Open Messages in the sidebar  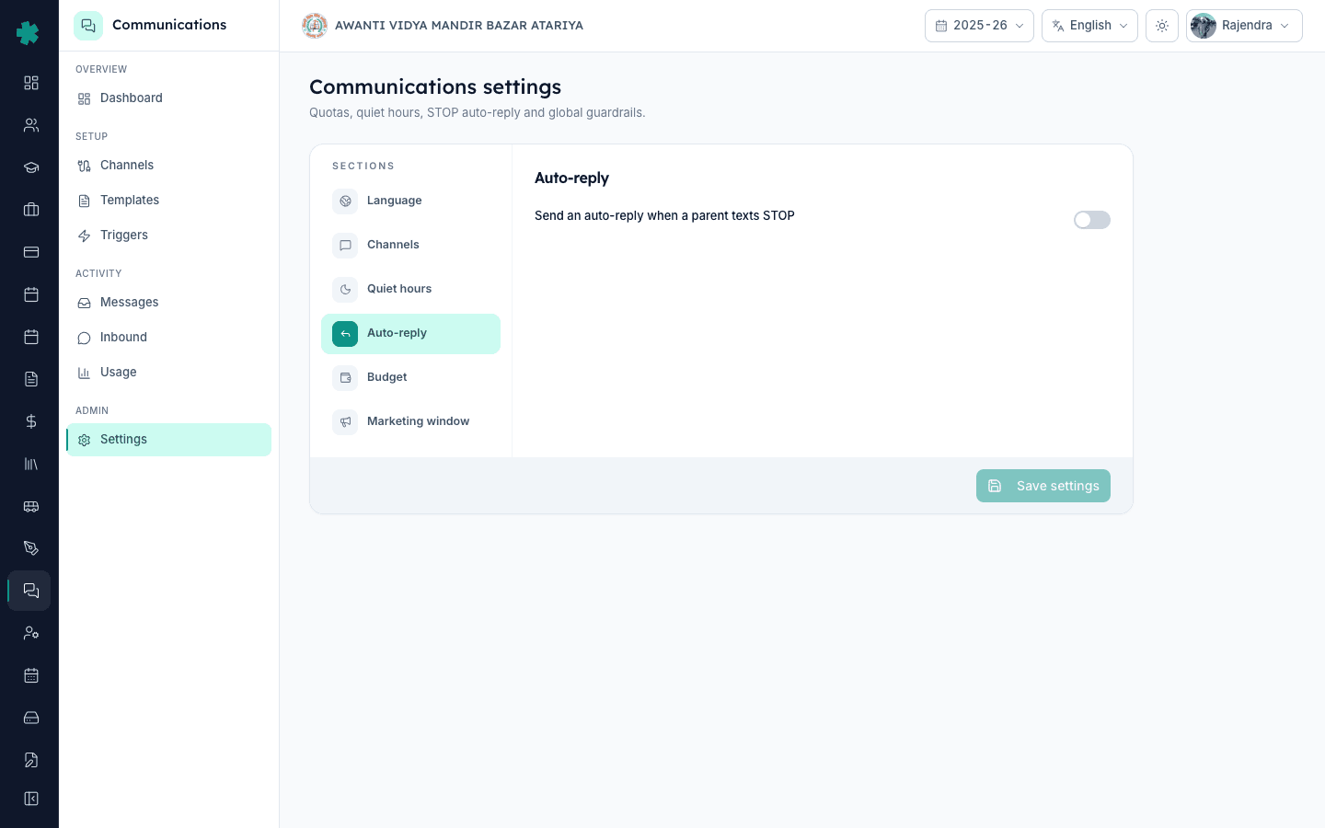tap(168, 303)
